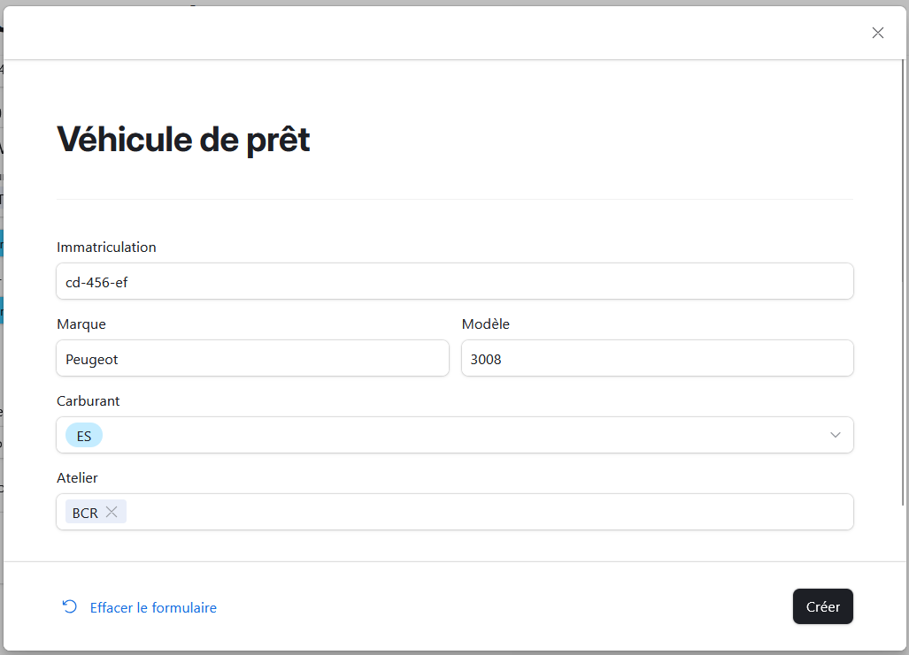The width and height of the screenshot is (909, 655).
Task: Click the Marque field containing Peugeot
Action: click(x=252, y=358)
